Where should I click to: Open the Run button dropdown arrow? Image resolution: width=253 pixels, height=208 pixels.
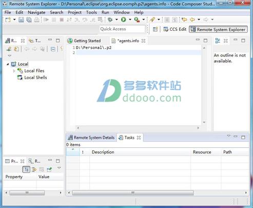click(x=130, y=20)
